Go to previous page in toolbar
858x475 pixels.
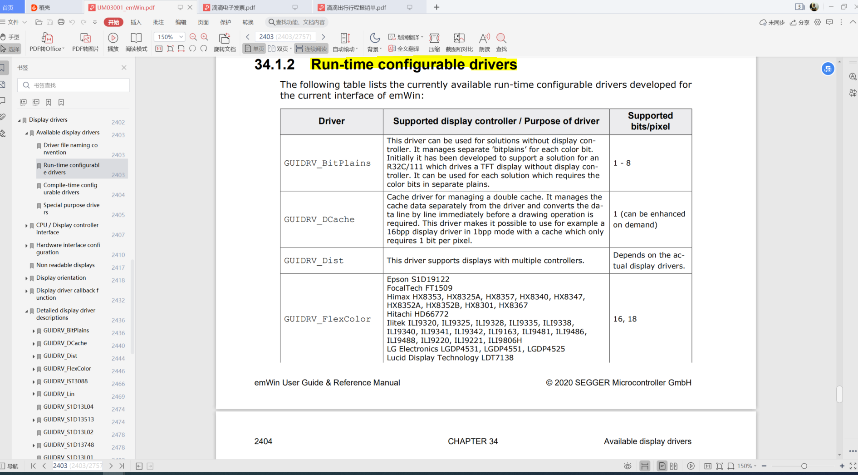(x=248, y=37)
